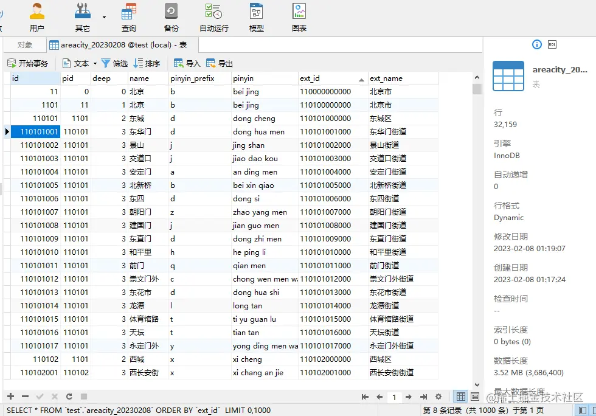
Task: Click the vertical scrollbar thumb
Action: (x=477, y=89)
